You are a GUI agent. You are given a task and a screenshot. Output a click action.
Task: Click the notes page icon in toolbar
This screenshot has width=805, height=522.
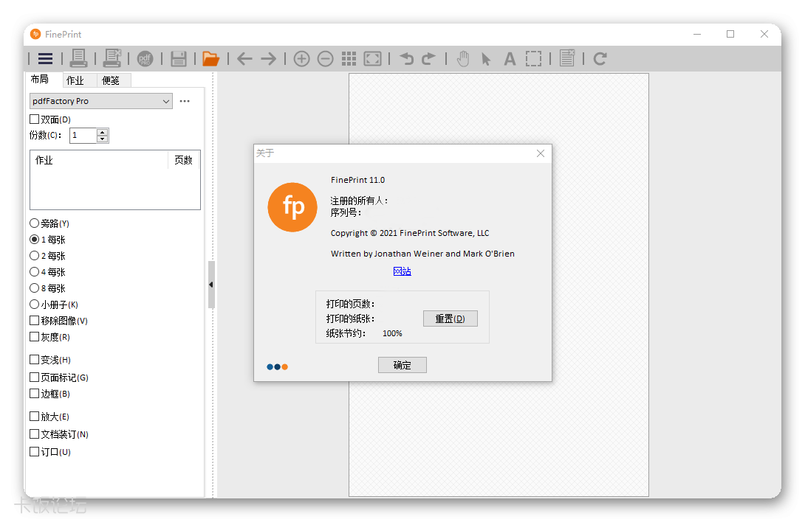[567, 58]
